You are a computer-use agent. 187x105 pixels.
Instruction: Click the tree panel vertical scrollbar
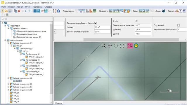pyautogui.click(x=51, y=59)
